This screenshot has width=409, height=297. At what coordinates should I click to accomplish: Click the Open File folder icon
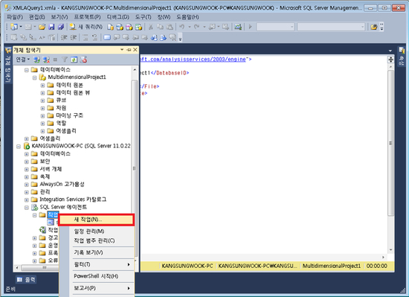pos(42,27)
